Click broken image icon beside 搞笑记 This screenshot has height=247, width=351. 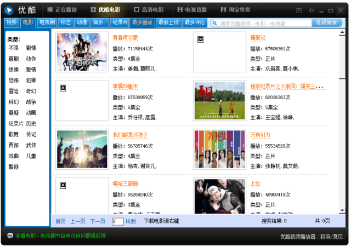click(x=201, y=39)
